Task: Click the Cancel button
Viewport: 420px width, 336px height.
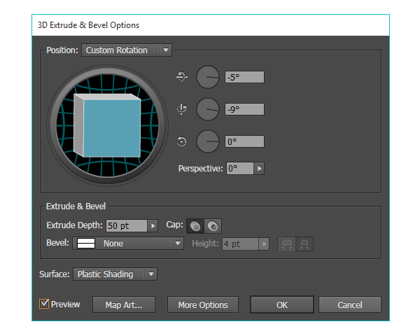Action: [349, 304]
